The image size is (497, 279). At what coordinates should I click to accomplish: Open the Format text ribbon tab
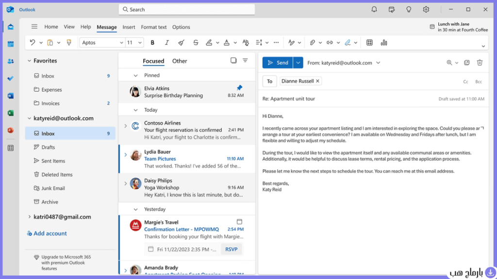pos(154,27)
